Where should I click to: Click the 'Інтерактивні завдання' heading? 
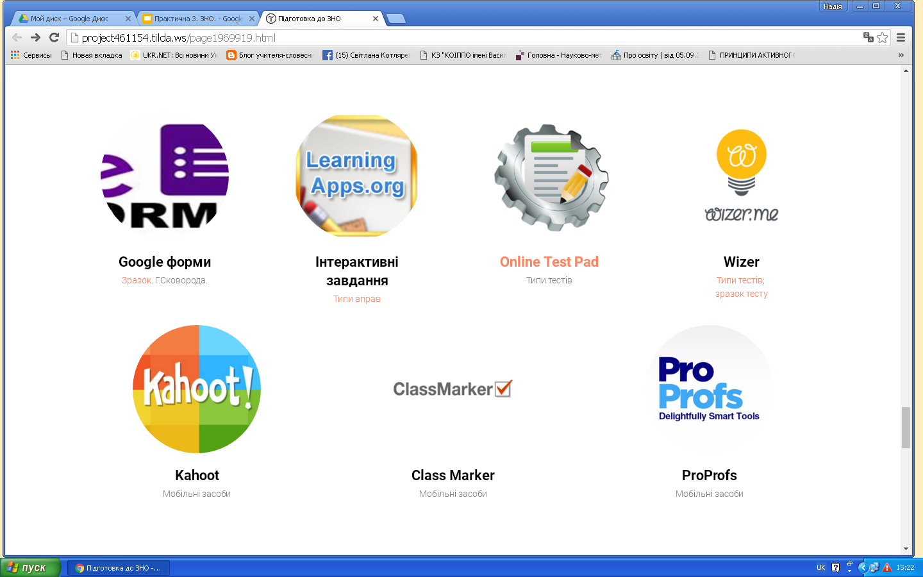coord(357,271)
